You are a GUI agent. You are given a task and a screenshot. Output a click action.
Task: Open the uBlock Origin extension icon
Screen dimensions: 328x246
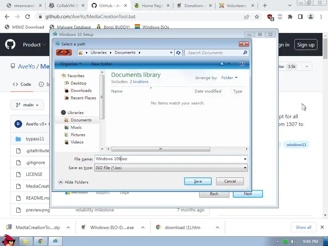[x=270, y=17]
